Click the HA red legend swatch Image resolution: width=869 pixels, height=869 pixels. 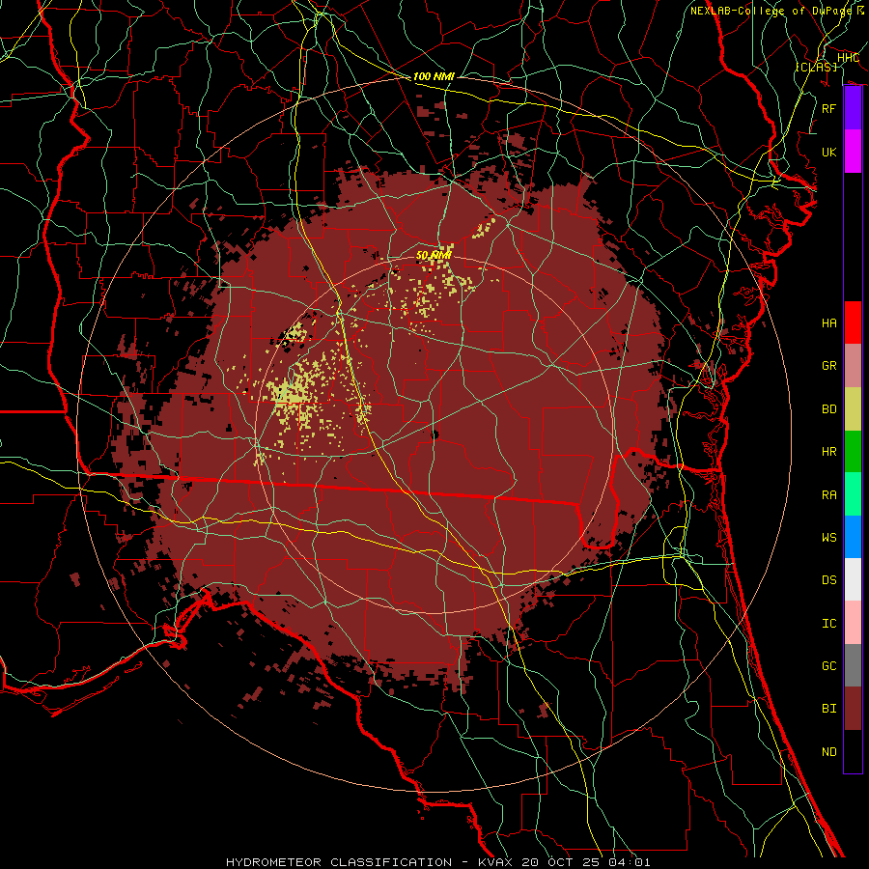[x=853, y=322]
